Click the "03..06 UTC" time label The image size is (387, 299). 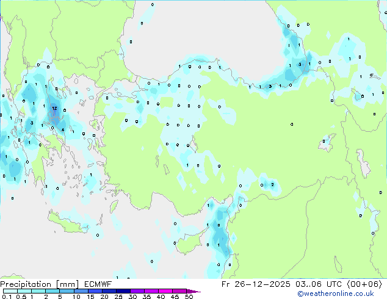tap(319, 284)
